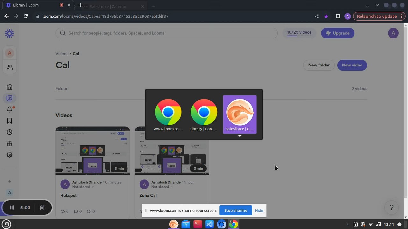Click the reactions count on the Hubspot card
This screenshot has width=408, height=229.
click(91, 211)
